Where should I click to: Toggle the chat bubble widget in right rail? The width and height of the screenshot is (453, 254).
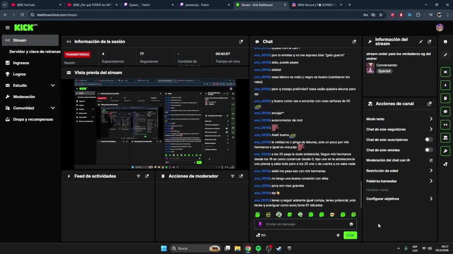pos(445,111)
